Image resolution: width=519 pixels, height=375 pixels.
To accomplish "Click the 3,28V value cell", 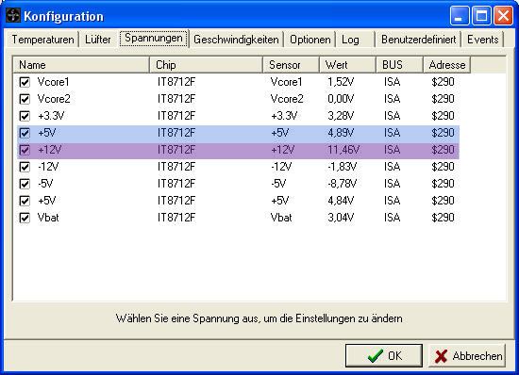I will click(x=341, y=116).
